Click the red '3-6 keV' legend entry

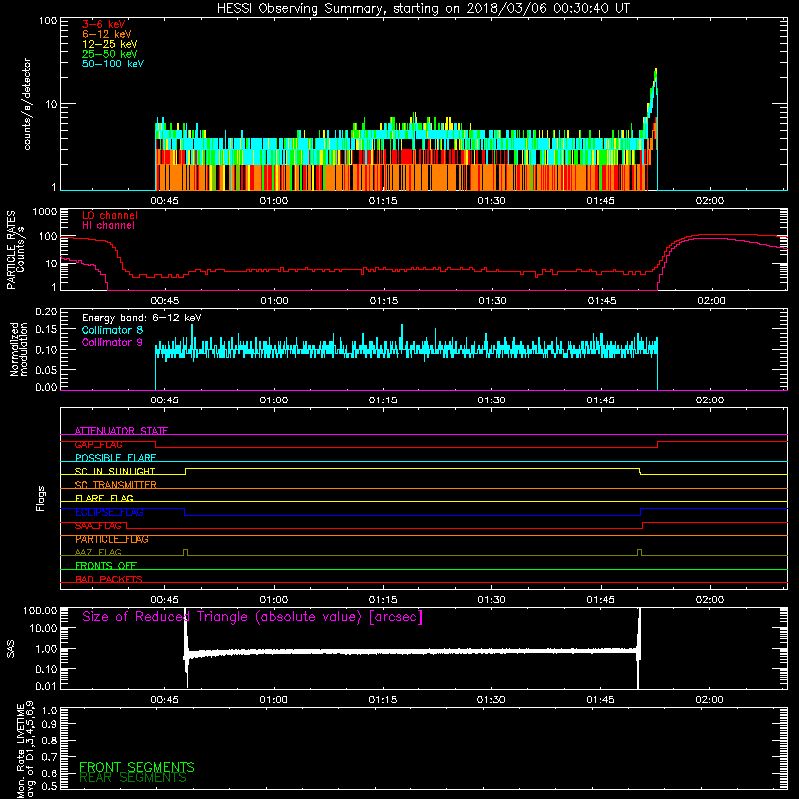click(x=104, y=24)
